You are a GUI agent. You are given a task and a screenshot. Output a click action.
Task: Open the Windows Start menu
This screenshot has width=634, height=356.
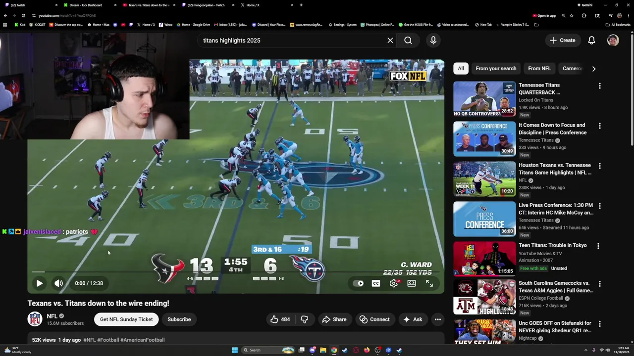click(x=235, y=350)
